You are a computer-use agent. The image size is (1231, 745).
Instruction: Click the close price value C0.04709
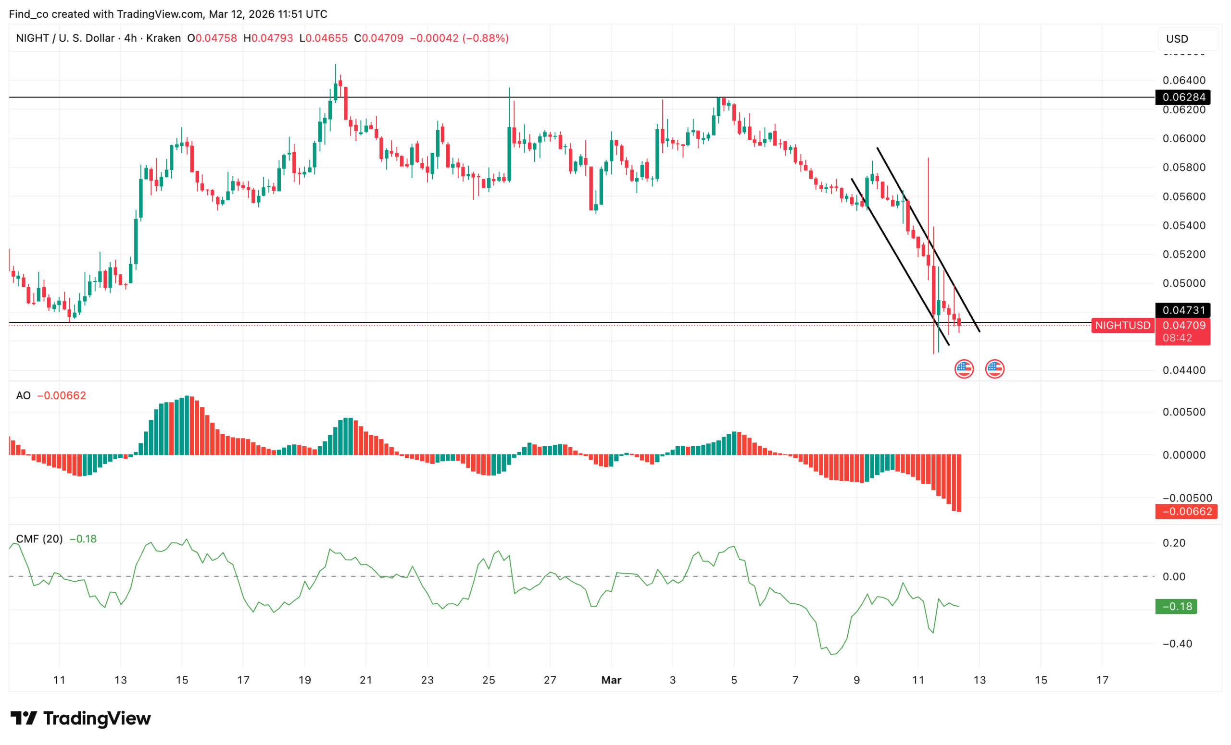pos(378,38)
